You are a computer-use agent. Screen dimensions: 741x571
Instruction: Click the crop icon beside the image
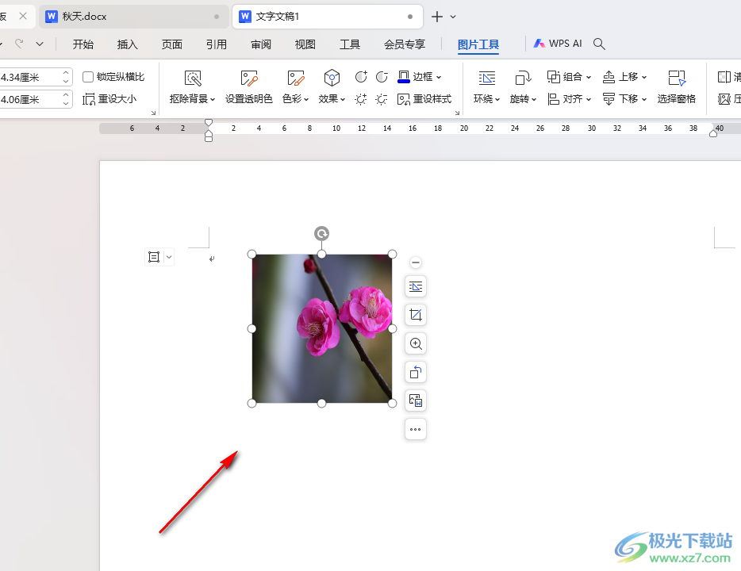[x=416, y=315]
